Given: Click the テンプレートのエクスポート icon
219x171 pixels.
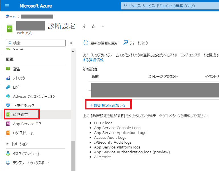Looking at the screenshot, I should click(8, 163).
